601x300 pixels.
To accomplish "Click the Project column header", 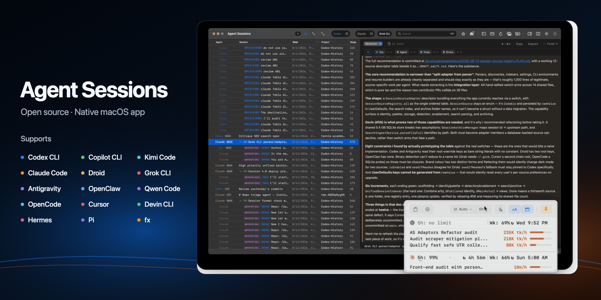I will pos(325,42).
